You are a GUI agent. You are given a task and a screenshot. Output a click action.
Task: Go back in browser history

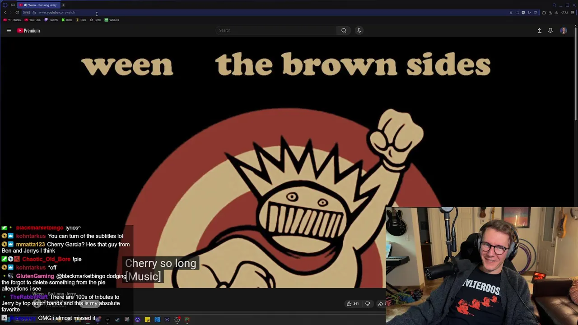[5, 13]
